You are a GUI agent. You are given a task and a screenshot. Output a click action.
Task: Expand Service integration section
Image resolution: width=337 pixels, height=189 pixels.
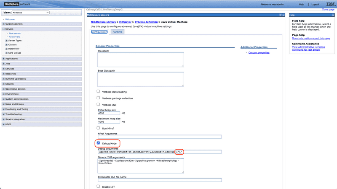[x=3, y=119]
